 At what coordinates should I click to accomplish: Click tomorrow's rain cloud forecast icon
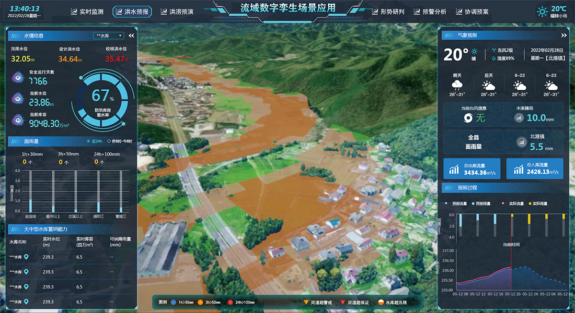point(457,86)
